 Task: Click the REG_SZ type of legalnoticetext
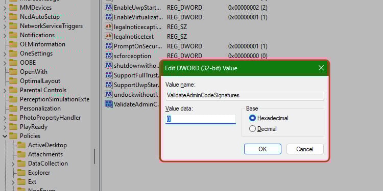pyautogui.click(x=177, y=37)
